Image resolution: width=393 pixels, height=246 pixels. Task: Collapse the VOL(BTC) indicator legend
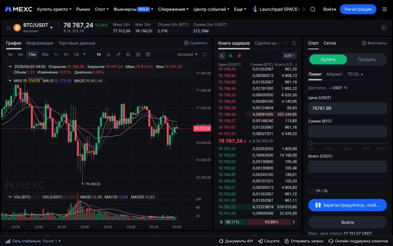pyautogui.click(x=10, y=197)
